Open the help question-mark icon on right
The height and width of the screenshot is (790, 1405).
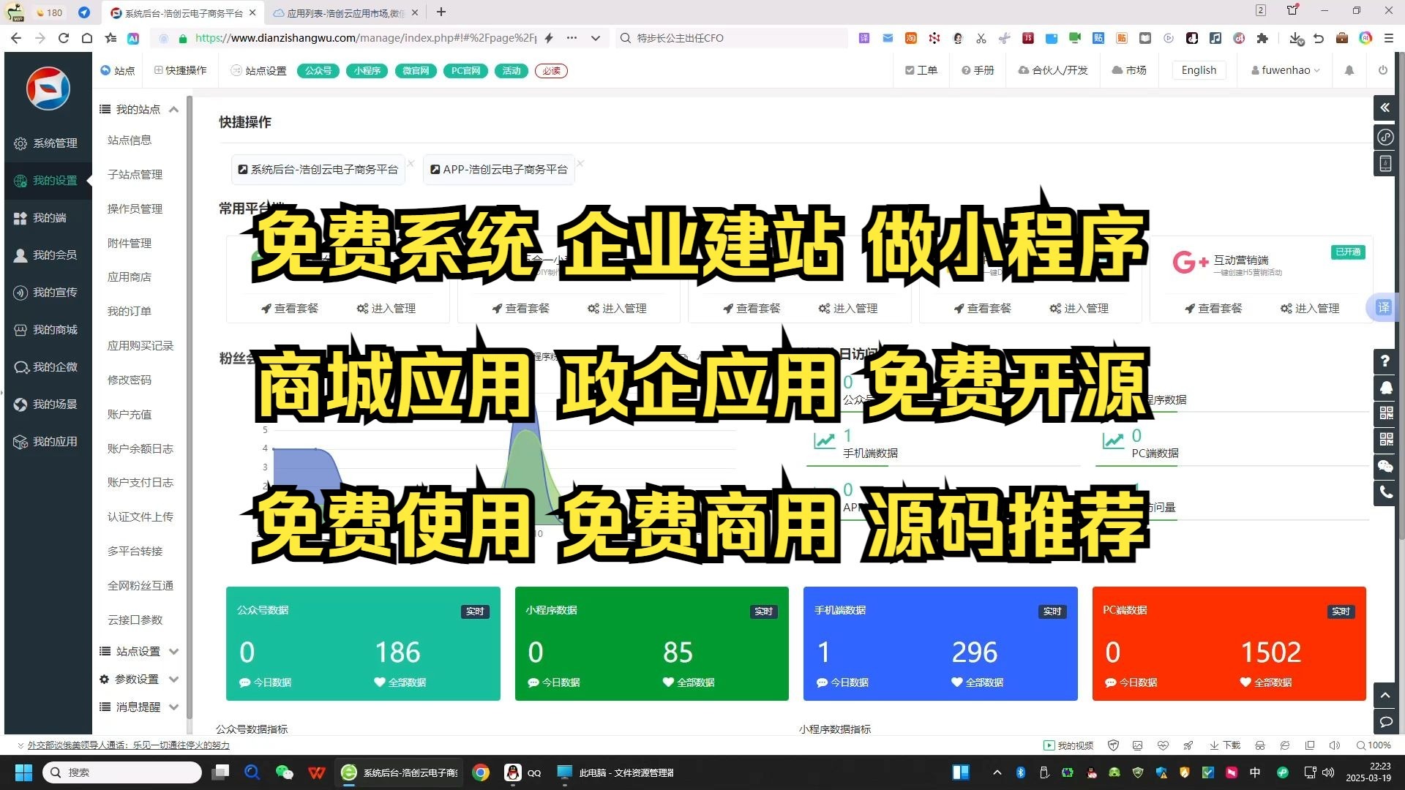1385,361
